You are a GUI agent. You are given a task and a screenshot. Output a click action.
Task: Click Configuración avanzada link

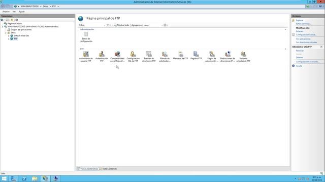pyautogui.click(x=308, y=62)
